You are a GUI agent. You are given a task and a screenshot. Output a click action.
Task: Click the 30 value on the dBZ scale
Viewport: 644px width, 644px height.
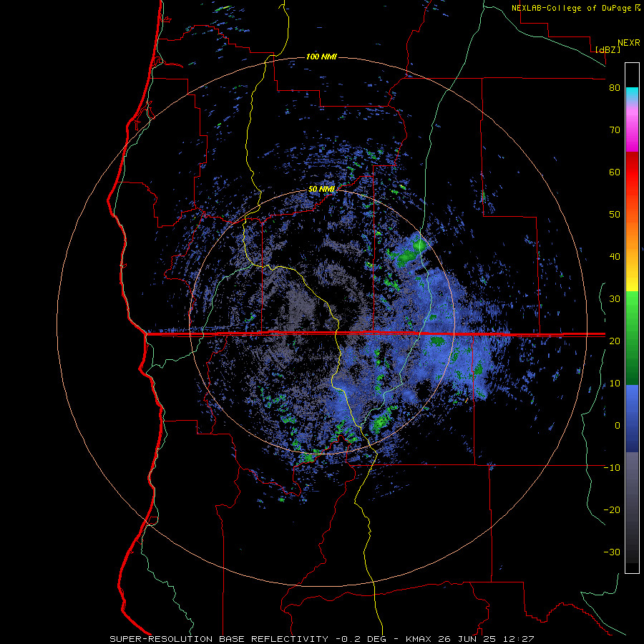pyautogui.click(x=615, y=299)
